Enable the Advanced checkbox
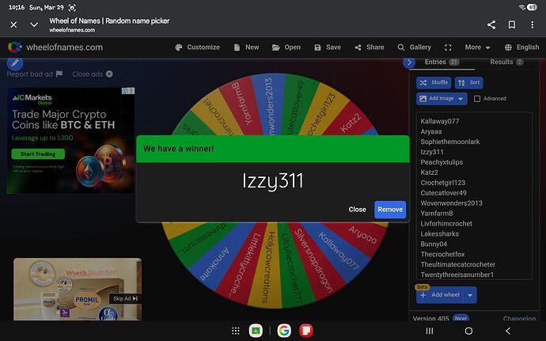 pos(477,99)
